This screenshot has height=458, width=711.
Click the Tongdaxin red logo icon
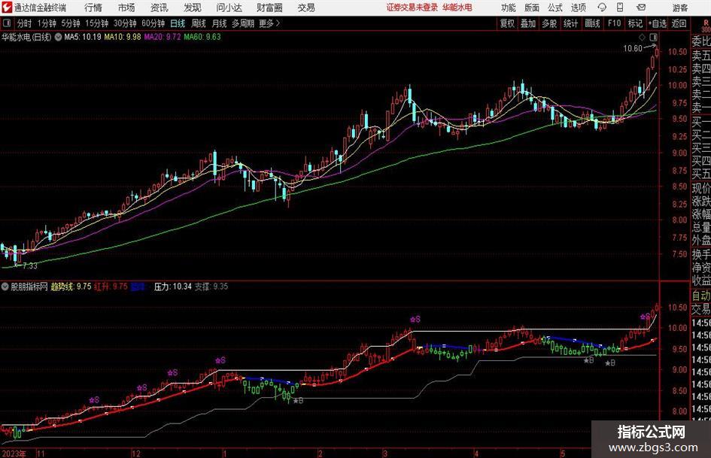tap(7, 8)
